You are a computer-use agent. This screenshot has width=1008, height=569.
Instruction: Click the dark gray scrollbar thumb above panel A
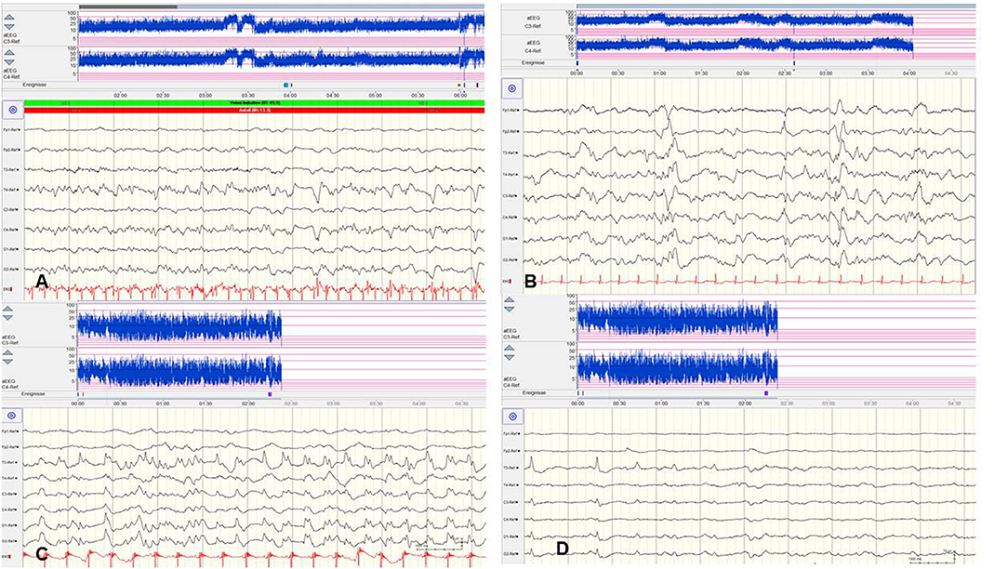click(128, 7)
